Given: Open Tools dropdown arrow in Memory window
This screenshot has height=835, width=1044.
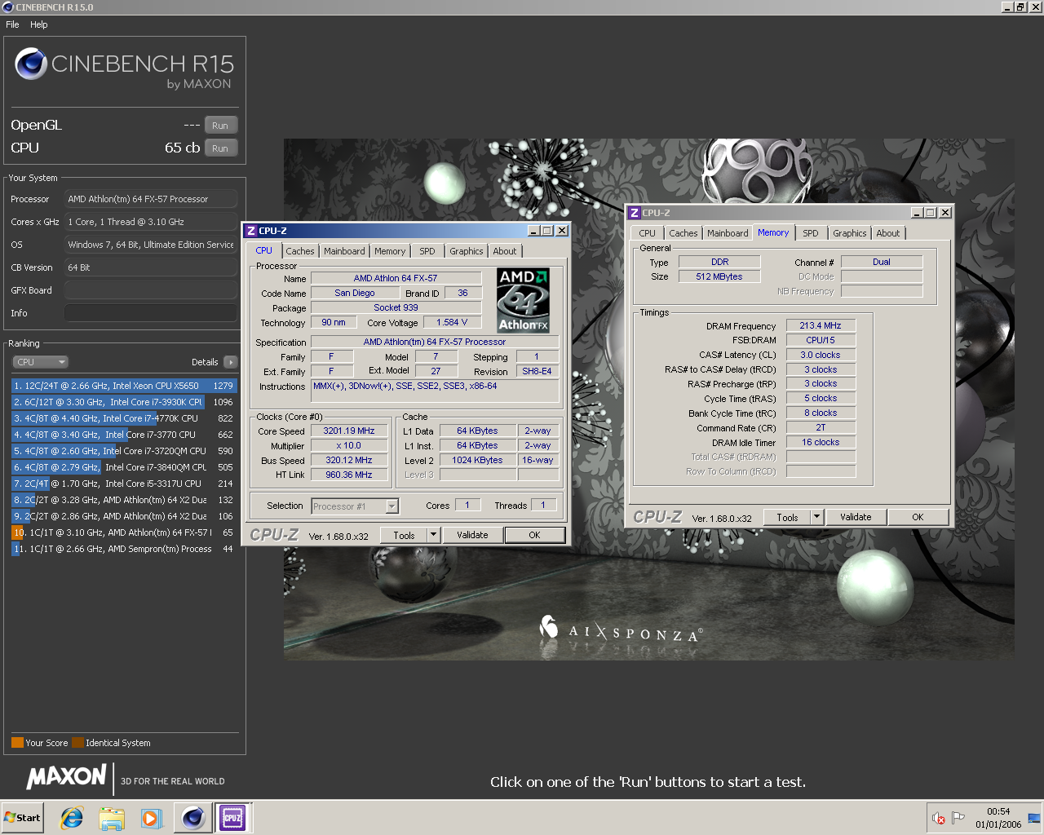Looking at the screenshot, I should coord(816,517).
